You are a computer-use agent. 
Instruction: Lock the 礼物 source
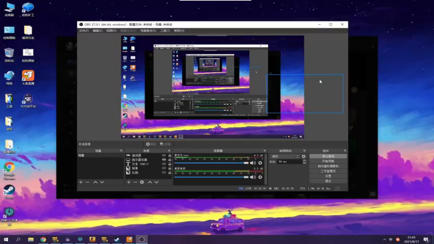(170, 172)
